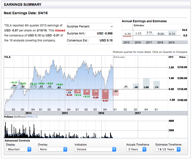The image size is (192, 160).
Task: Click the .02 EPS value for Q3 2014
Action: [x=59, y=87]
